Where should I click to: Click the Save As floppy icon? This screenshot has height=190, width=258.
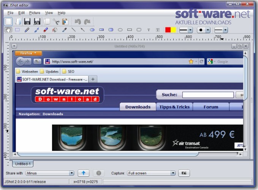pyautogui.click(x=37, y=22)
